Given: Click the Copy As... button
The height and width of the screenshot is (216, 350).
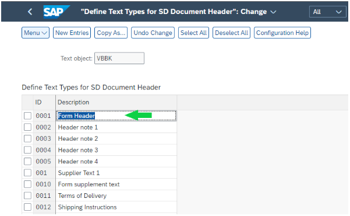Looking at the screenshot, I should point(111,33).
